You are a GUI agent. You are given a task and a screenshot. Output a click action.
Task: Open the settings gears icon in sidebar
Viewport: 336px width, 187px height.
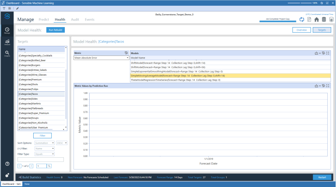coord(7,175)
